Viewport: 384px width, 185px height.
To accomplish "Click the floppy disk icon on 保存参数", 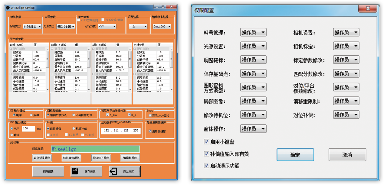I will tap(75, 171).
